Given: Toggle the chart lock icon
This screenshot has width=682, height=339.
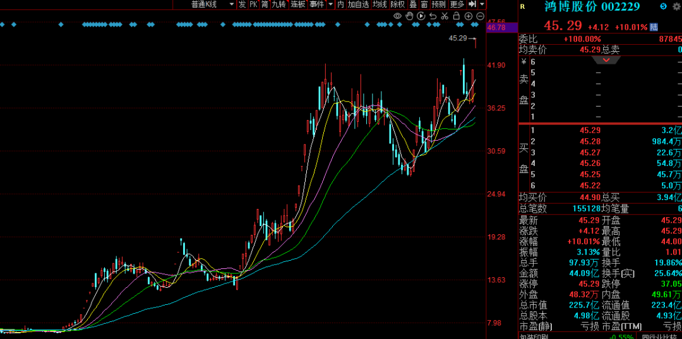Looking at the screenshot, I should coord(457,16).
